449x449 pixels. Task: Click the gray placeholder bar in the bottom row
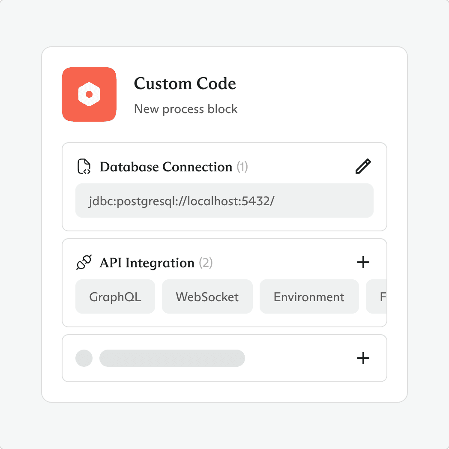coord(172,358)
